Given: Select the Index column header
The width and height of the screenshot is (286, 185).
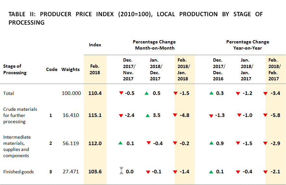Looking at the screenshot, I should pos(95,45).
